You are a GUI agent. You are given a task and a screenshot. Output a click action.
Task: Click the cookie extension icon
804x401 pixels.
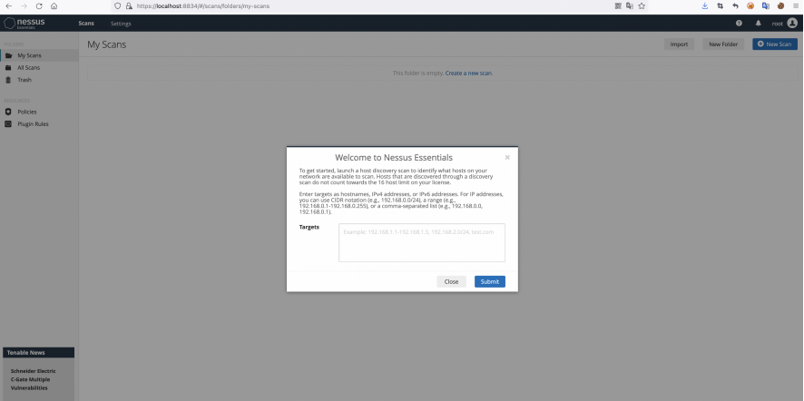[780, 6]
